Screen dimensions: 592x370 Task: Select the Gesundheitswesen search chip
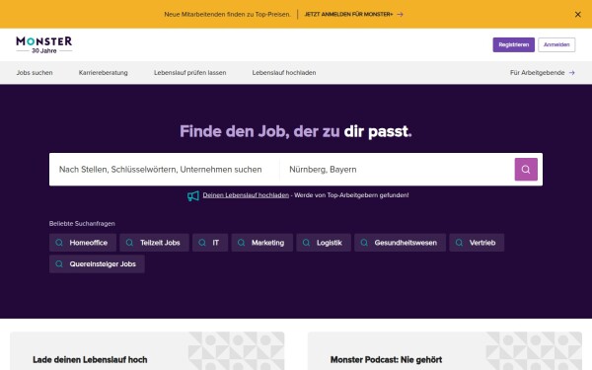pos(401,243)
